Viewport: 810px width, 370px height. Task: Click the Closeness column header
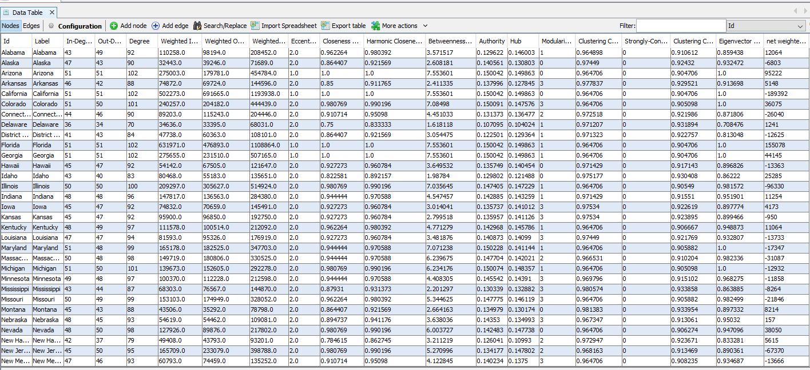(x=342, y=41)
